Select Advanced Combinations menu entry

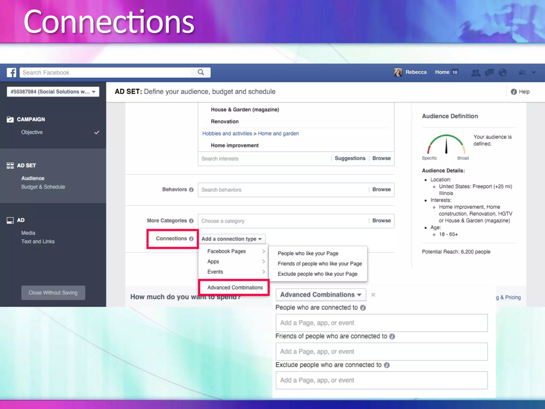[235, 288]
